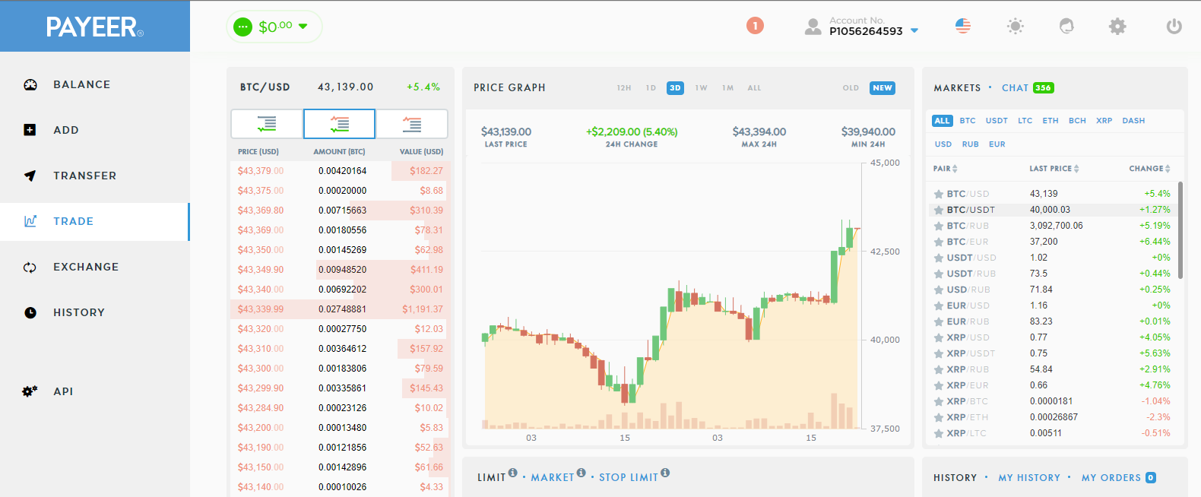This screenshot has width=1201, height=497.
Task: Filter markets by USDT
Action: point(997,121)
